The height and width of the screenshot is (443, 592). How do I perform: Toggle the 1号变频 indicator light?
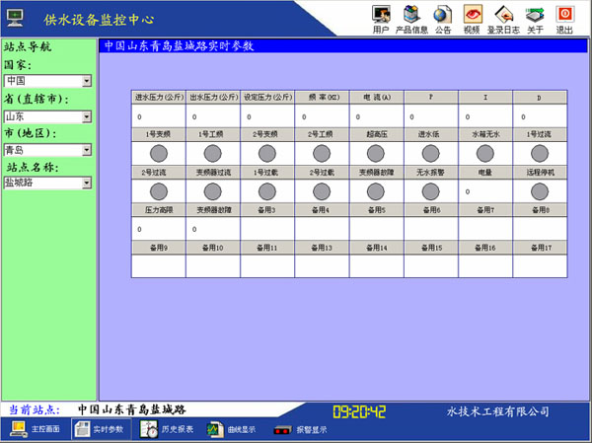[x=158, y=153]
